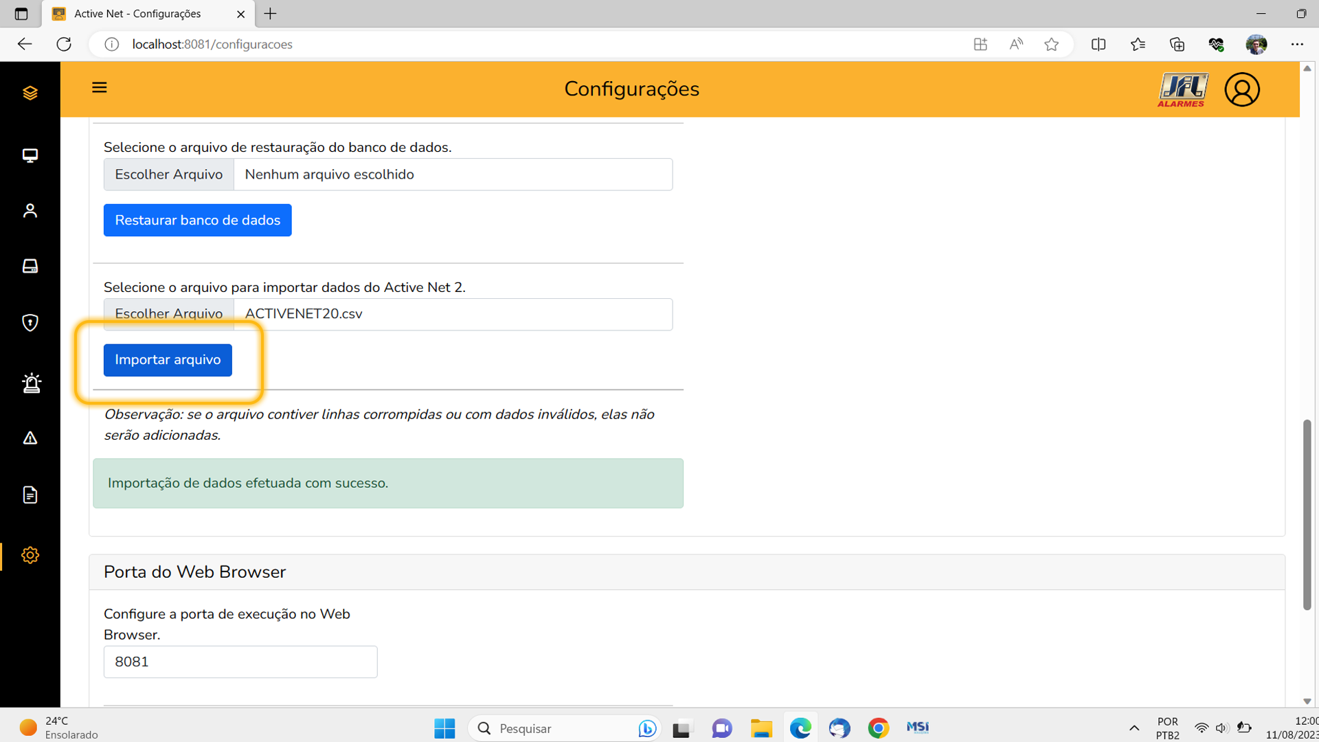The width and height of the screenshot is (1319, 742).
Task: Open the Edge profile picture
Action: point(1256,44)
